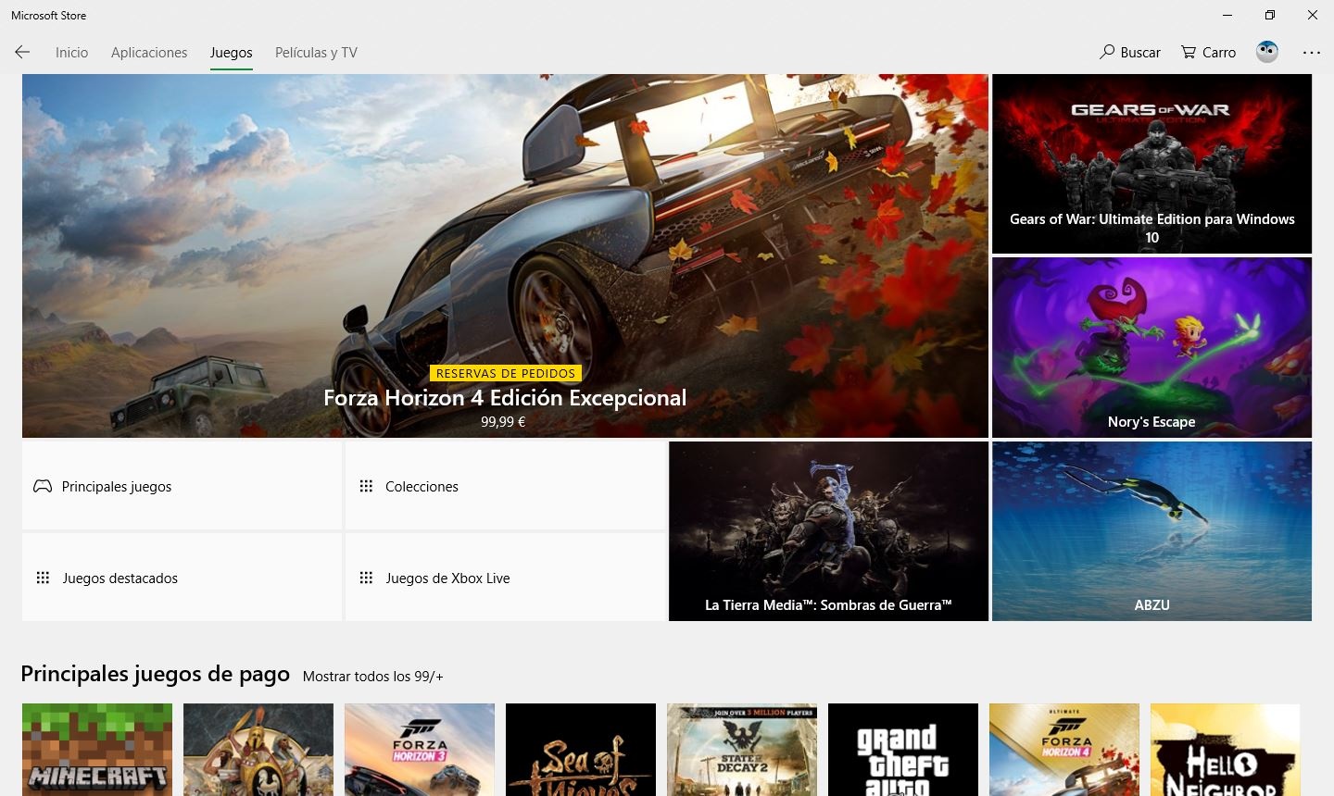Image resolution: width=1334 pixels, height=796 pixels.
Task: Select the Forza Horizon 4 Ultimate thumbnail
Action: pos(1064,750)
